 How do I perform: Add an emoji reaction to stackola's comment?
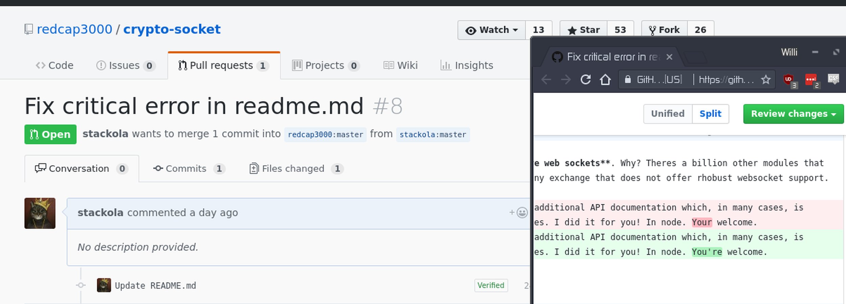click(518, 212)
